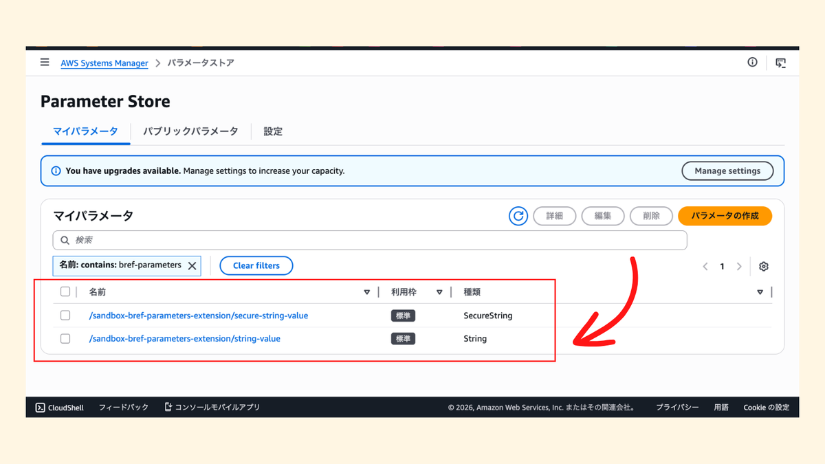Click SecureString type cell
The width and height of the screenshot is (825, 464).
pyautogui.click(x=488, y=316)
